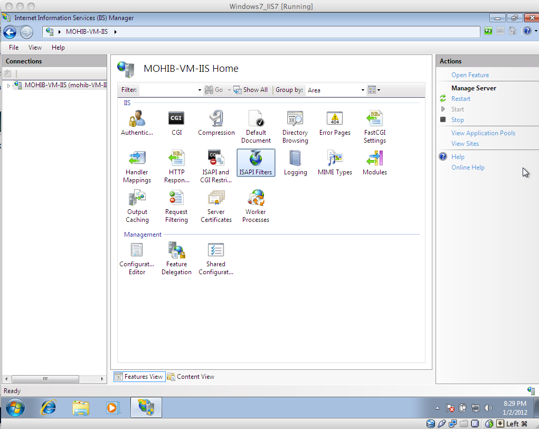Open the Group by Area dropdown
The width and height of the screenshot is (539, 429).
point(363,90)
